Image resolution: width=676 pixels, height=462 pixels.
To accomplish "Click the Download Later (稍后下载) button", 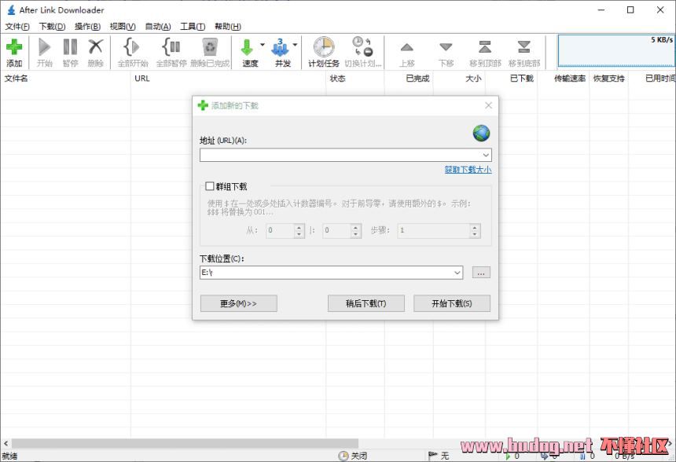I will point(366,303).
